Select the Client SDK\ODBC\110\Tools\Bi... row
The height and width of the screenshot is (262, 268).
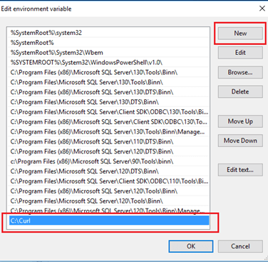point(109,181)
